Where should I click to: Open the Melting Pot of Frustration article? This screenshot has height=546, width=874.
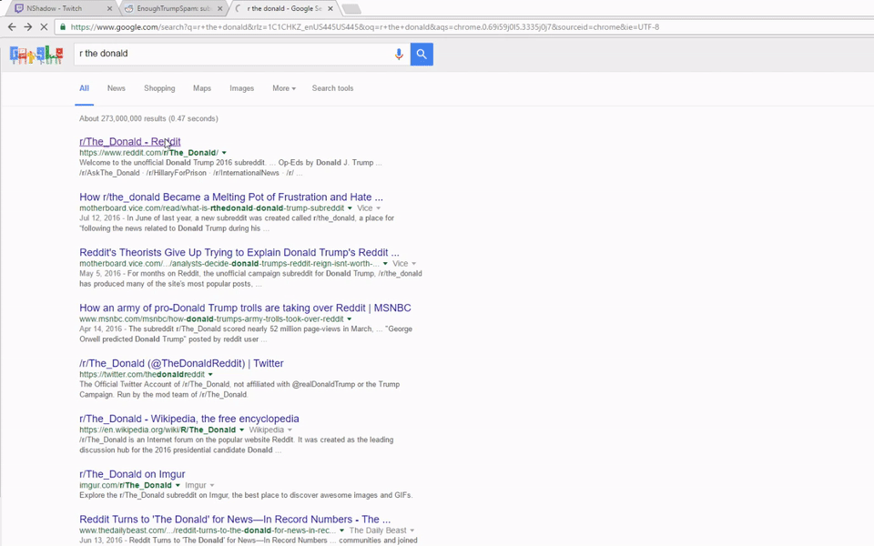coord(231,197)
